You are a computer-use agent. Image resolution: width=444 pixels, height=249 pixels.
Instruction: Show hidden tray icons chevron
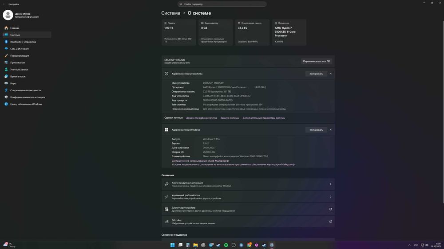409,245
